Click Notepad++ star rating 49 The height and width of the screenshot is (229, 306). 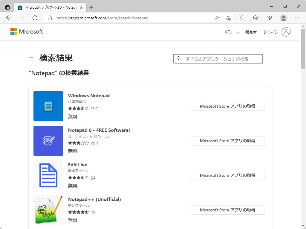(x=82, y=212)
